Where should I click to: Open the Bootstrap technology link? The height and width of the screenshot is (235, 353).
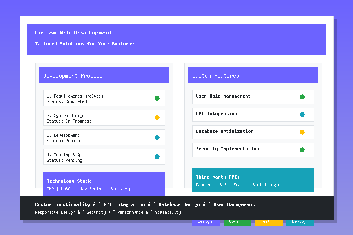[121, 189]
